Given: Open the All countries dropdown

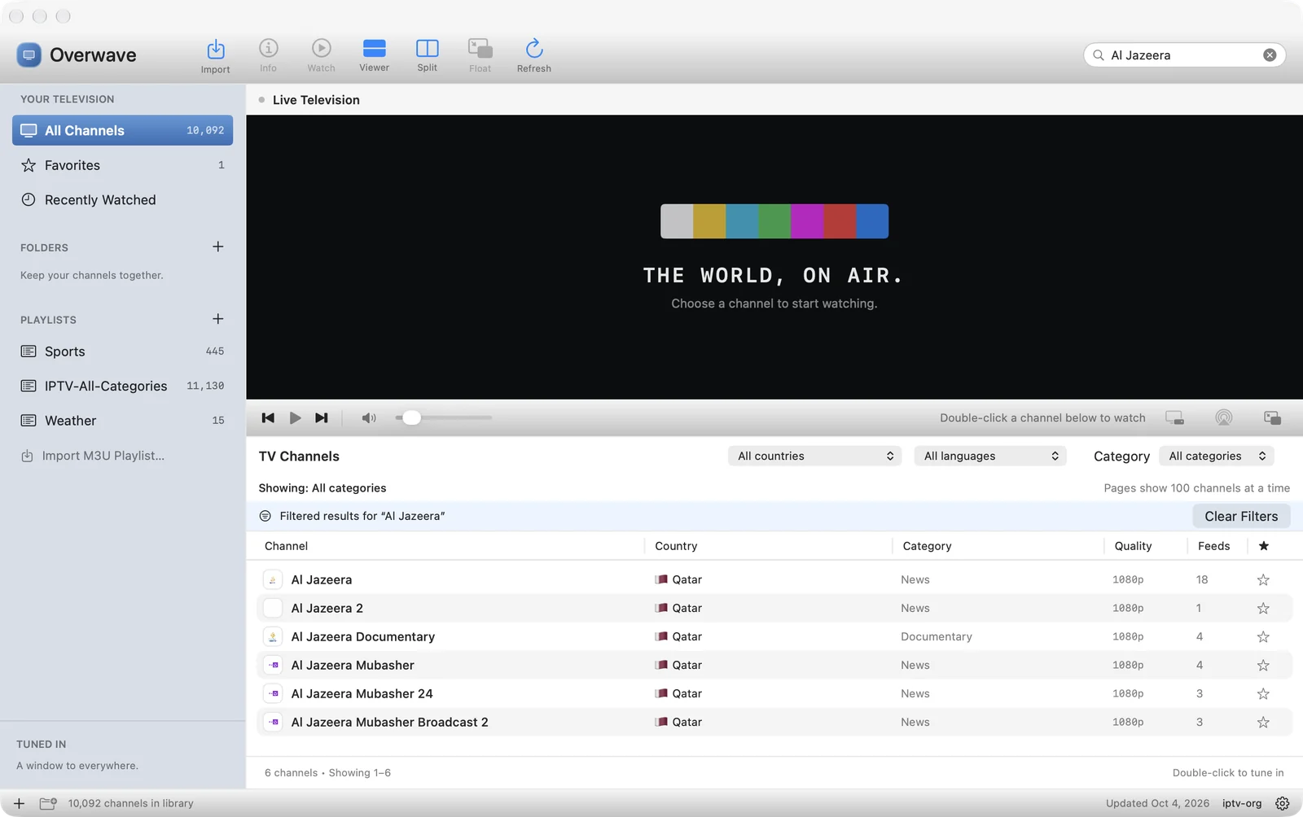Looking at the screenshot, I should 814,456.
